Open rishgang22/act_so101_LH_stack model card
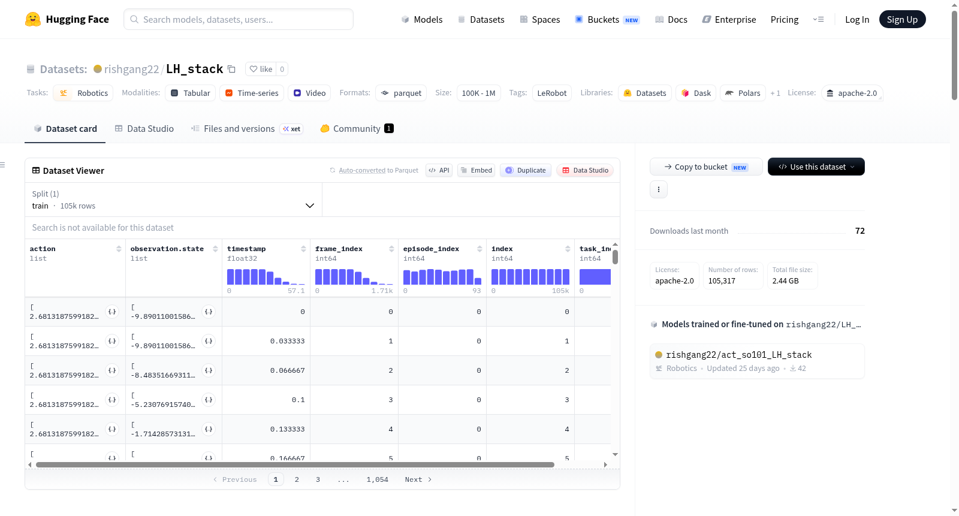The image size is (959, 516). (757, 361)
